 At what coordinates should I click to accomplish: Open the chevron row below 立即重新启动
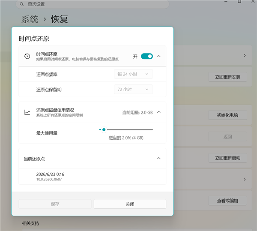pyautogui.click(x=245, y=179)
